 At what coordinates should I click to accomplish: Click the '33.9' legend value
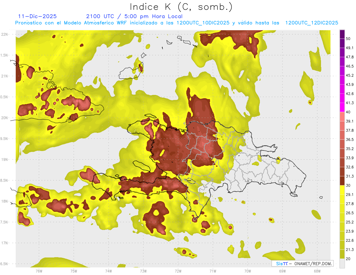tap(350, 158)
